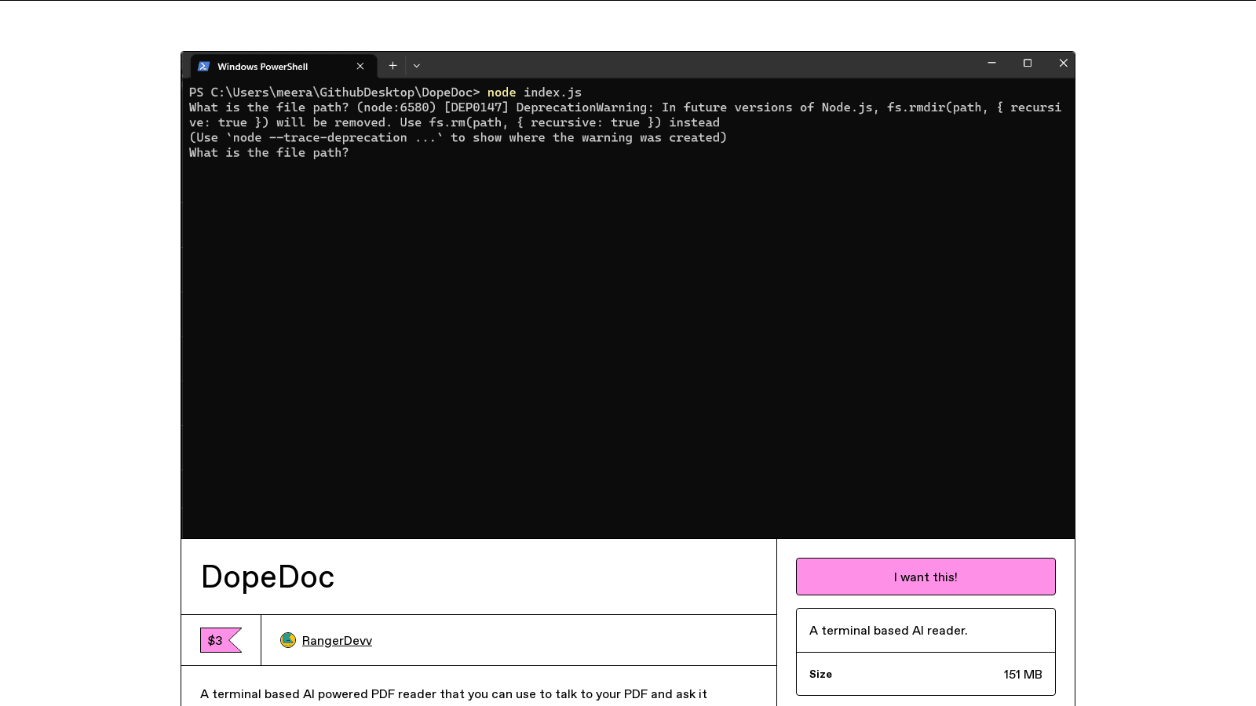Click the terminal maximize button
This screenshot has width=1256, height=706.
click(1028, 63)
